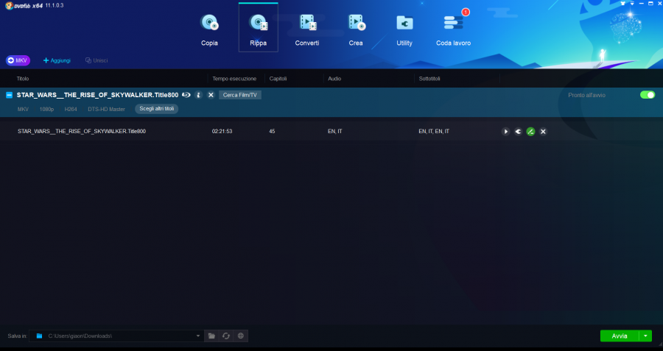663x351 pixels.
Task: Open the Copia module
Action: tap(209, 29)
